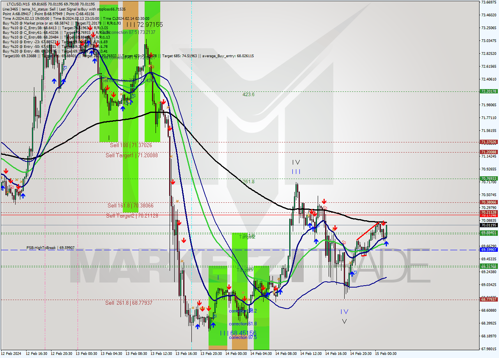This screenshot has width=499, height=358.
Task: Click the 'average_Buy_entry: 68.026115' text
Action: (x=228, y=56)
